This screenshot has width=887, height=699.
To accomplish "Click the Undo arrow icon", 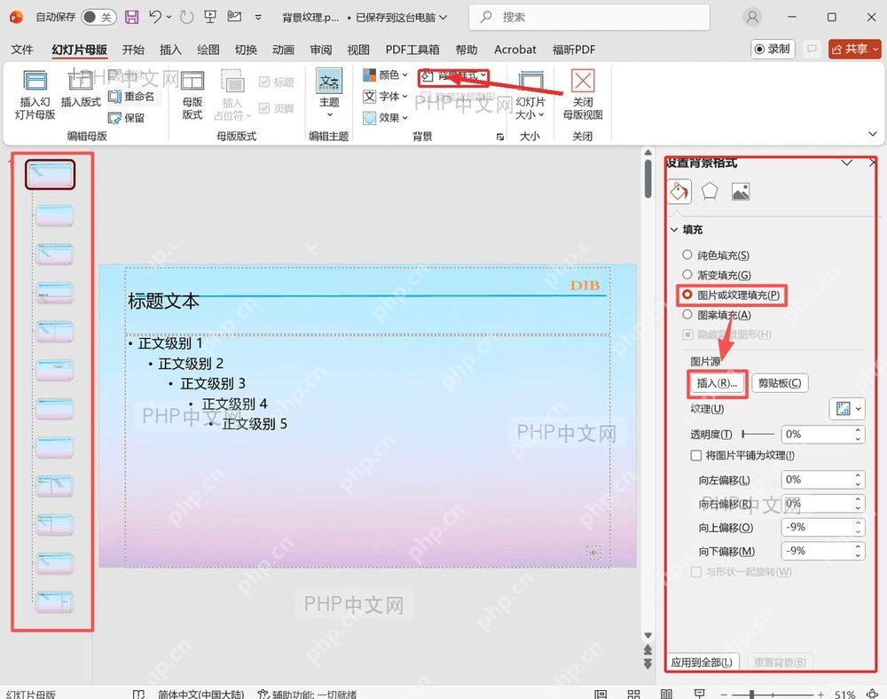I will 155,17.
